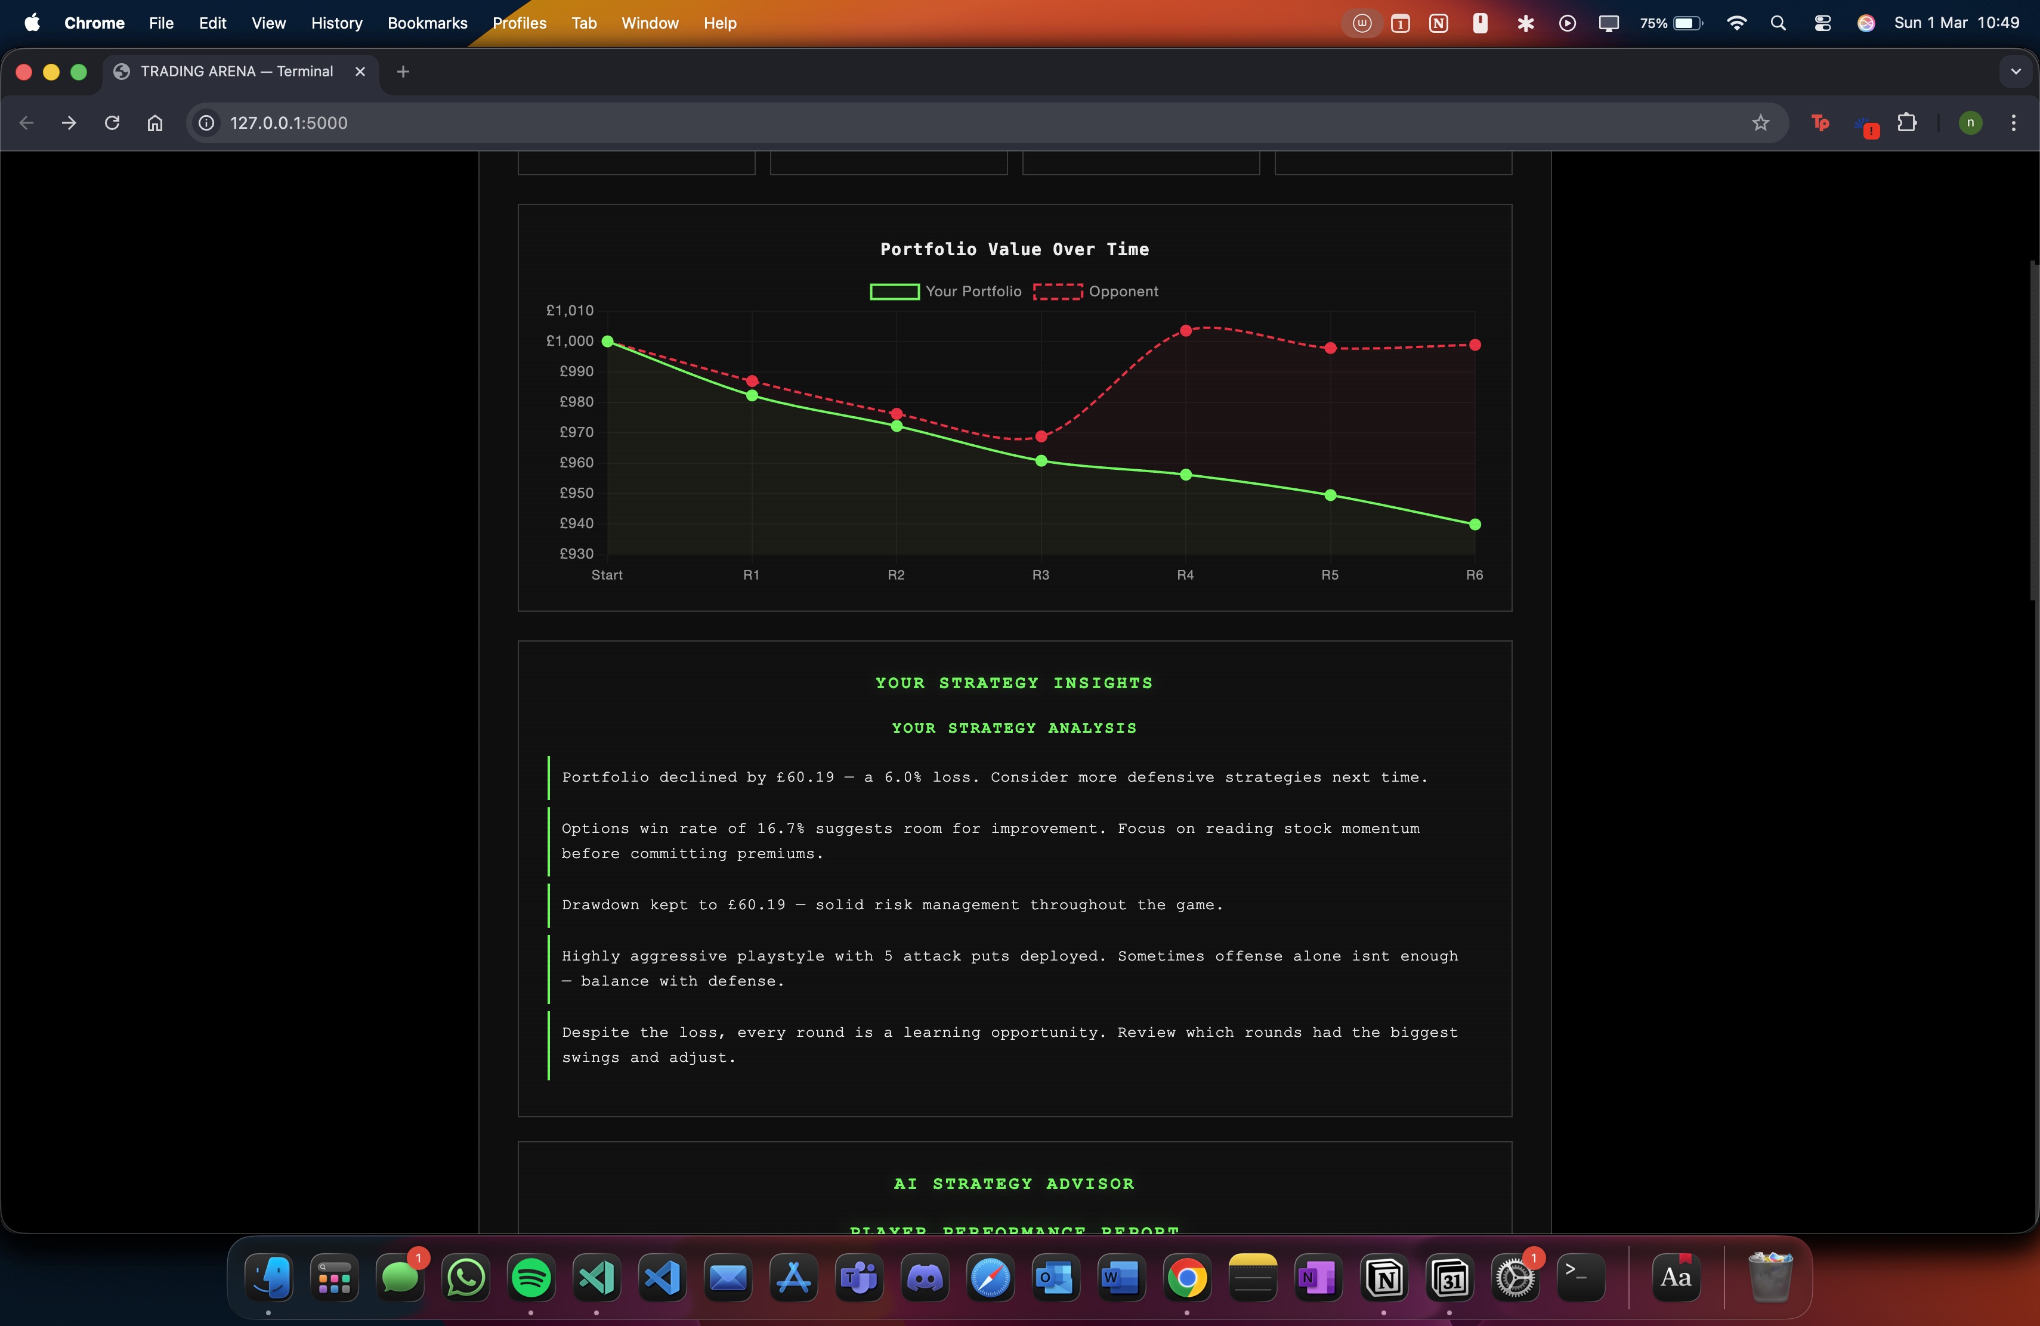
Task: Click the forward navigation arrow
Action: pos(69,122)
